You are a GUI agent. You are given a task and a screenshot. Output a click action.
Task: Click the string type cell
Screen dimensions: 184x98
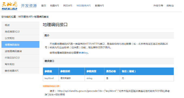coord(95,78)
